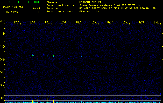Click the 1.00f version label
Screen dimensions: 163x103
[36, 2]
